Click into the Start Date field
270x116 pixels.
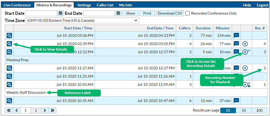point(41,13)
